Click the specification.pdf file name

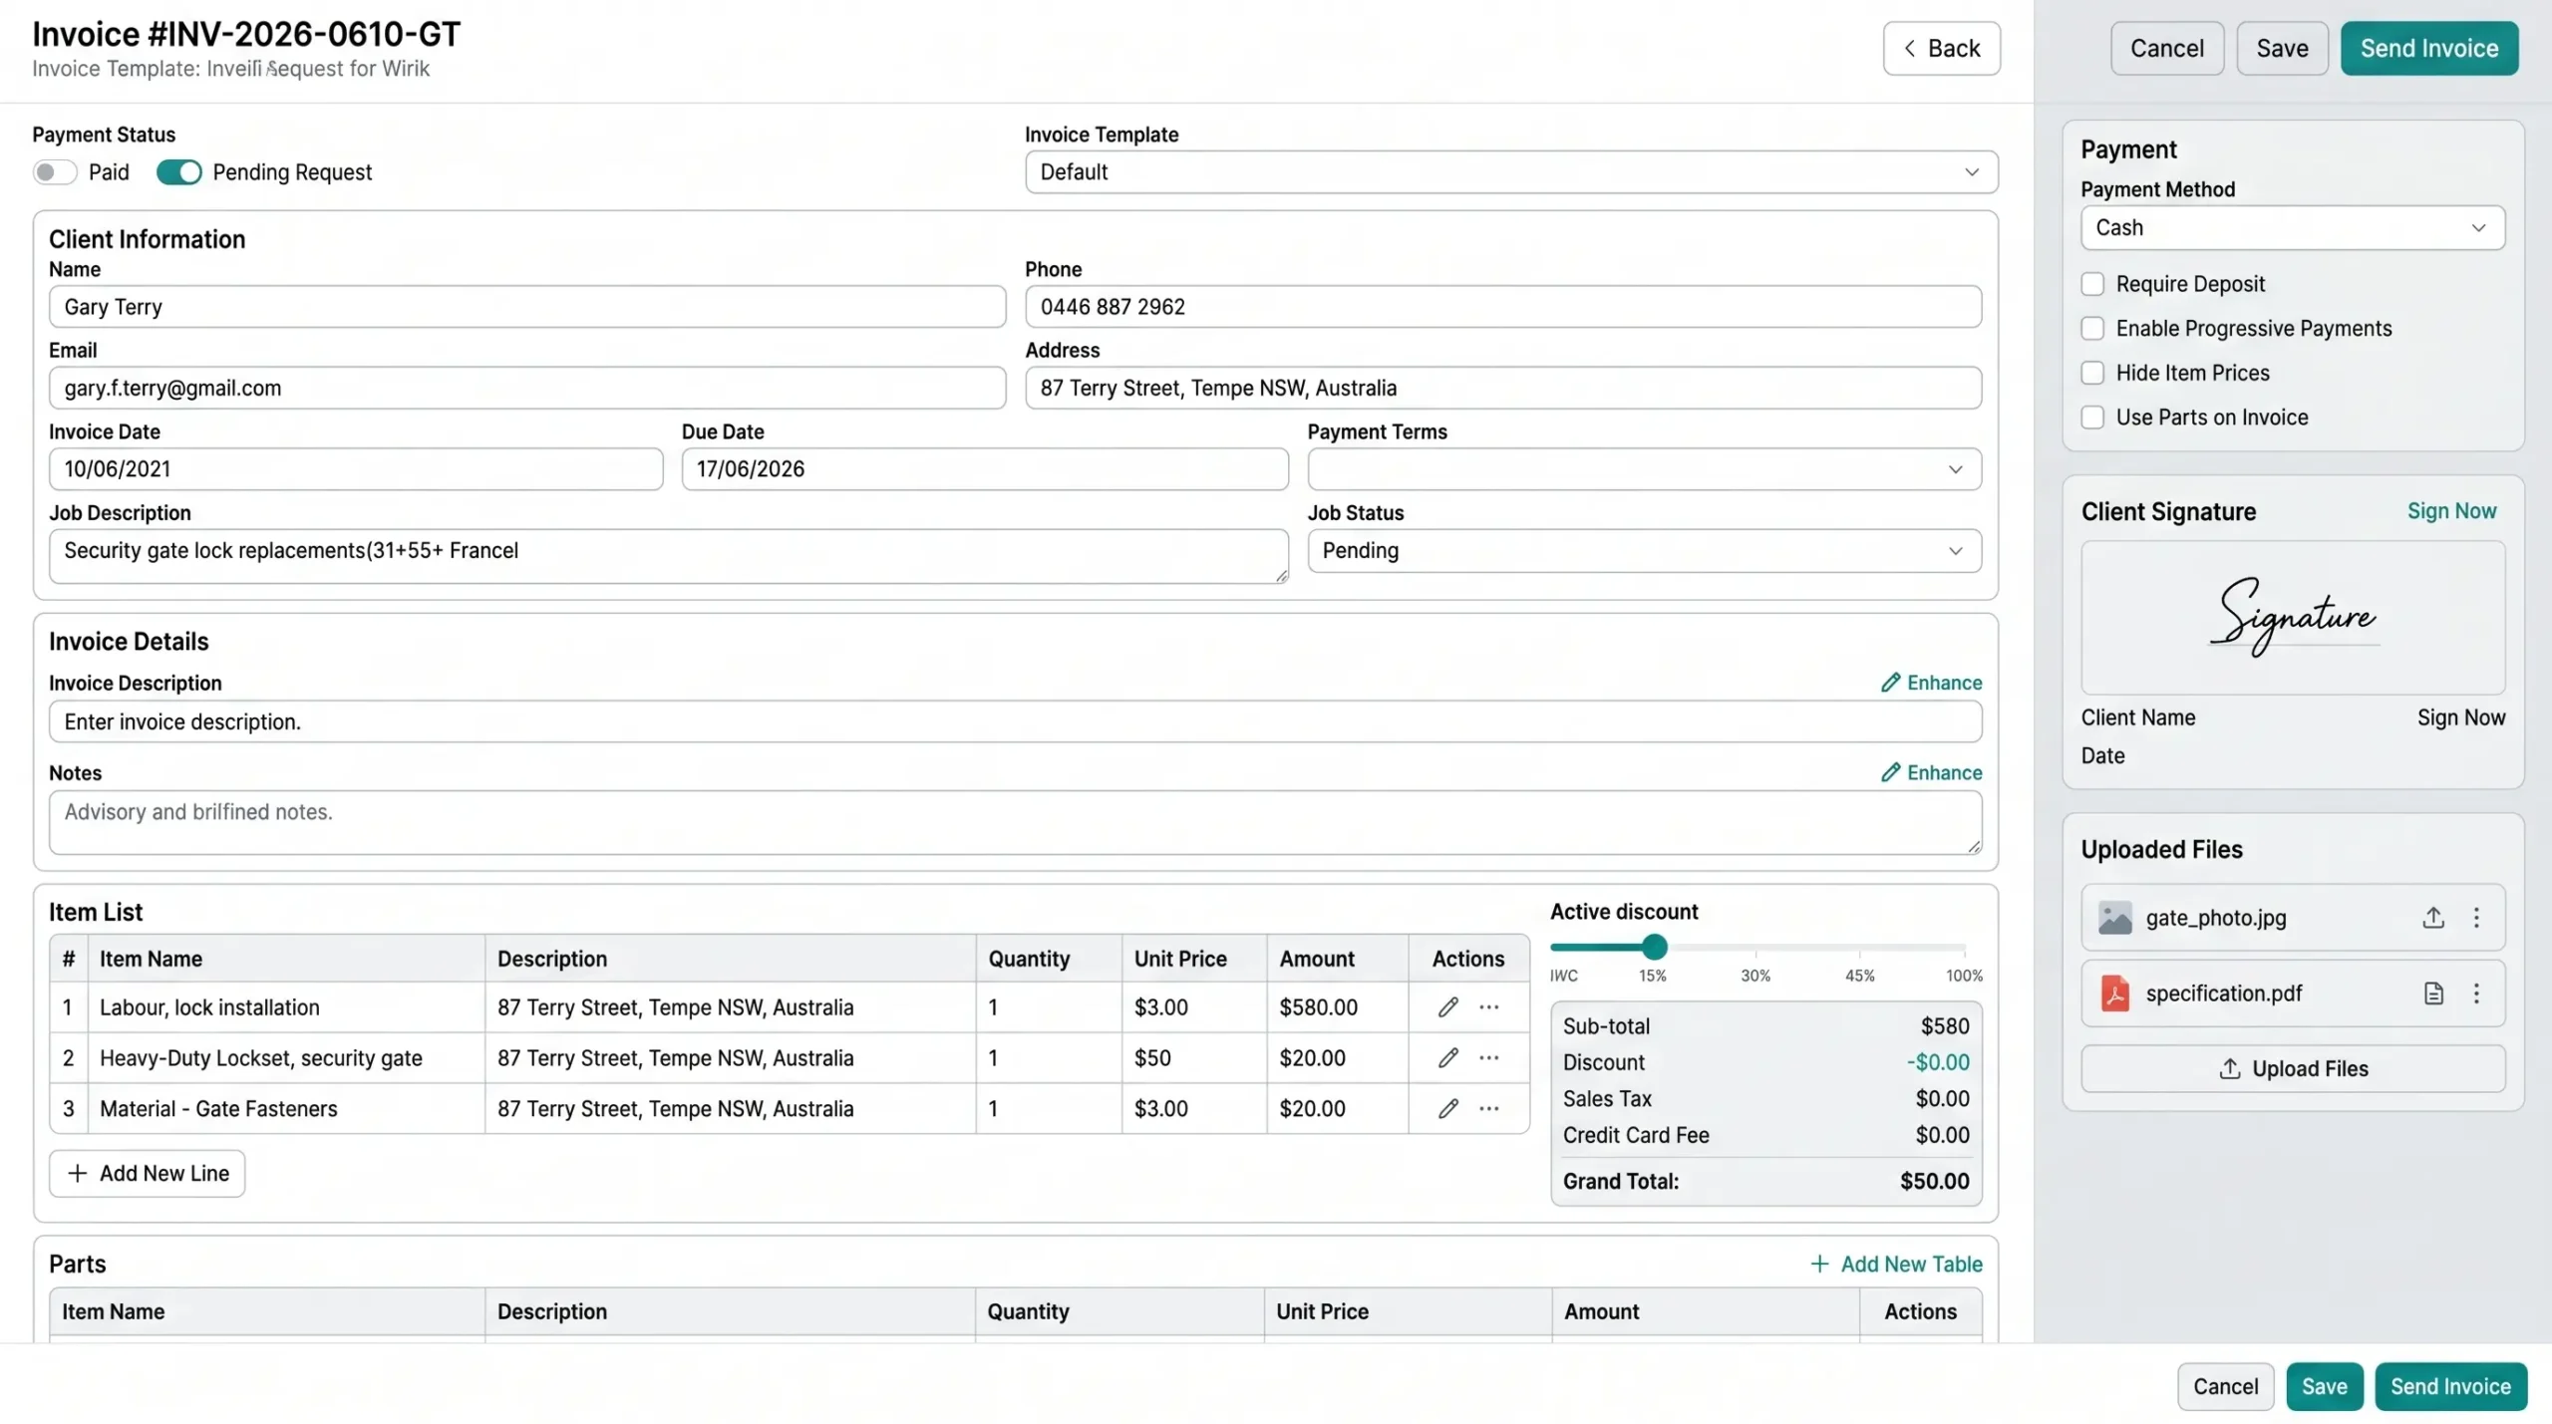click(x=2224, y=994)
